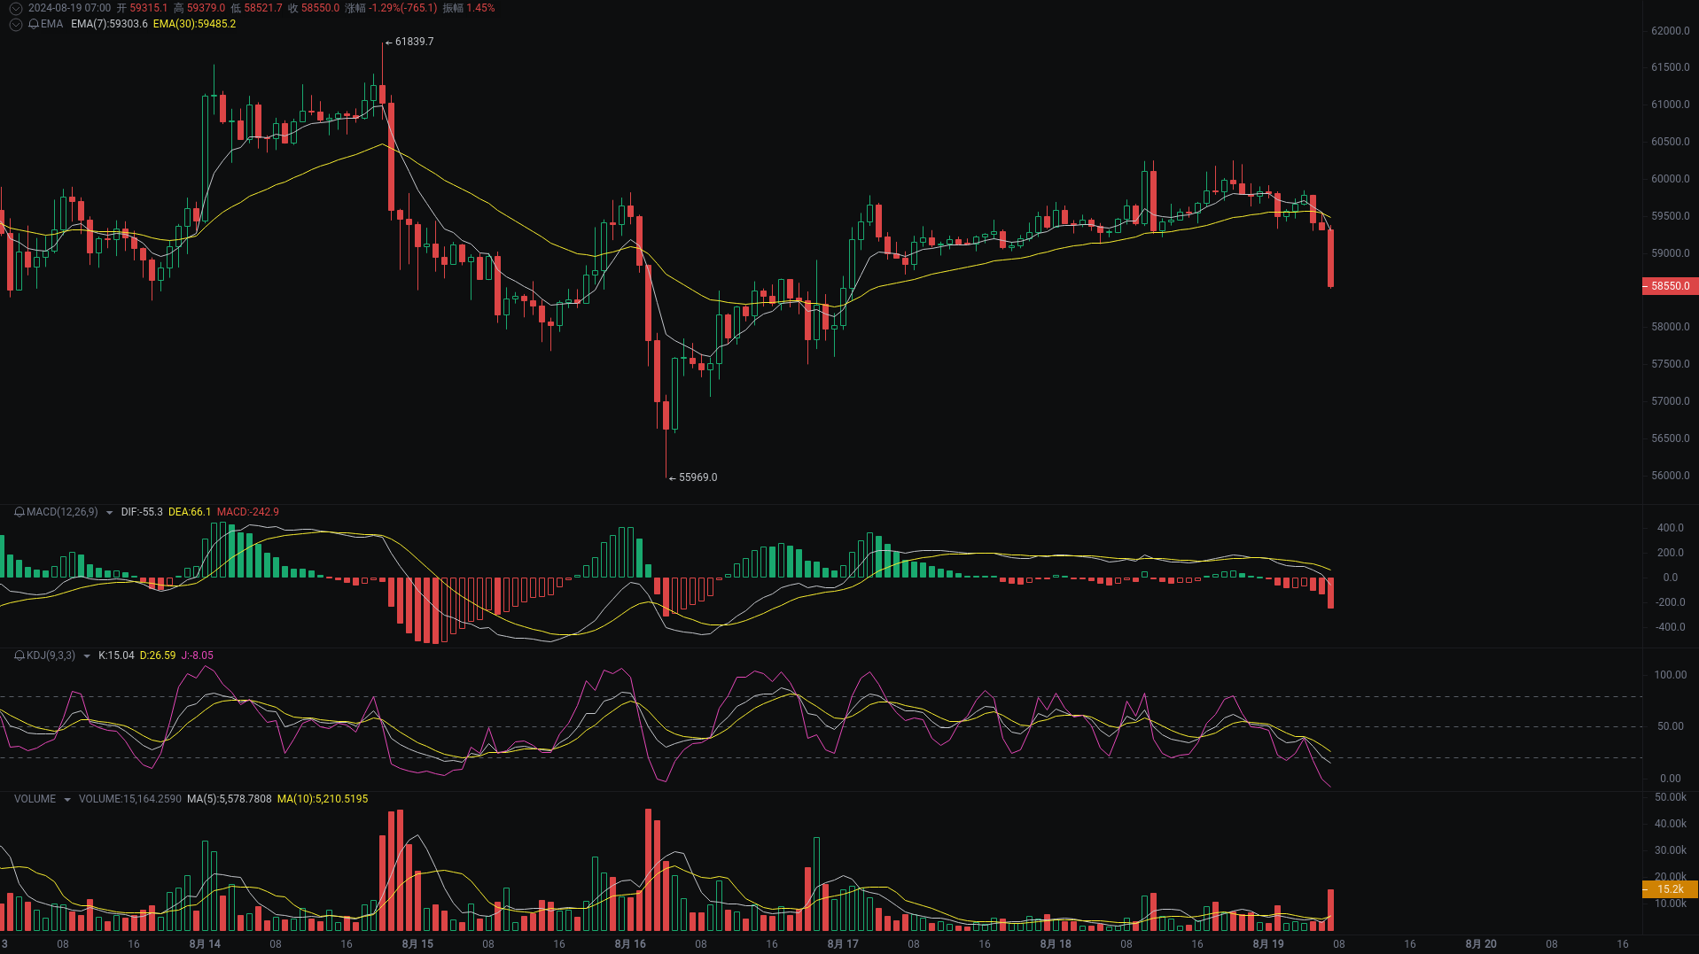Click the DIF:-55.3 readout
This screenshot has height=954, width=1699.
[x=142, y=512]
